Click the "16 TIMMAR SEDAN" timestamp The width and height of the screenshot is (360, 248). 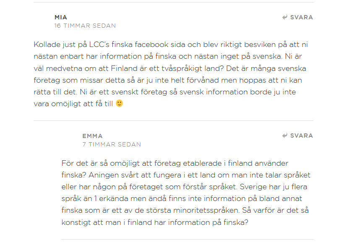pos(85,26)
